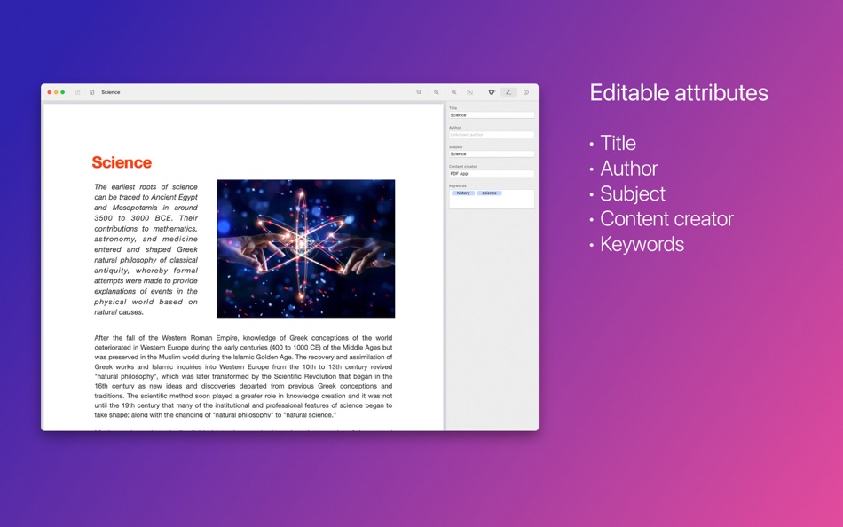Image resolution: width=843 pixels, height=527 pixels.
Task: Click the italic paragraph starting The earliest roots
Action: coord(146,249)
